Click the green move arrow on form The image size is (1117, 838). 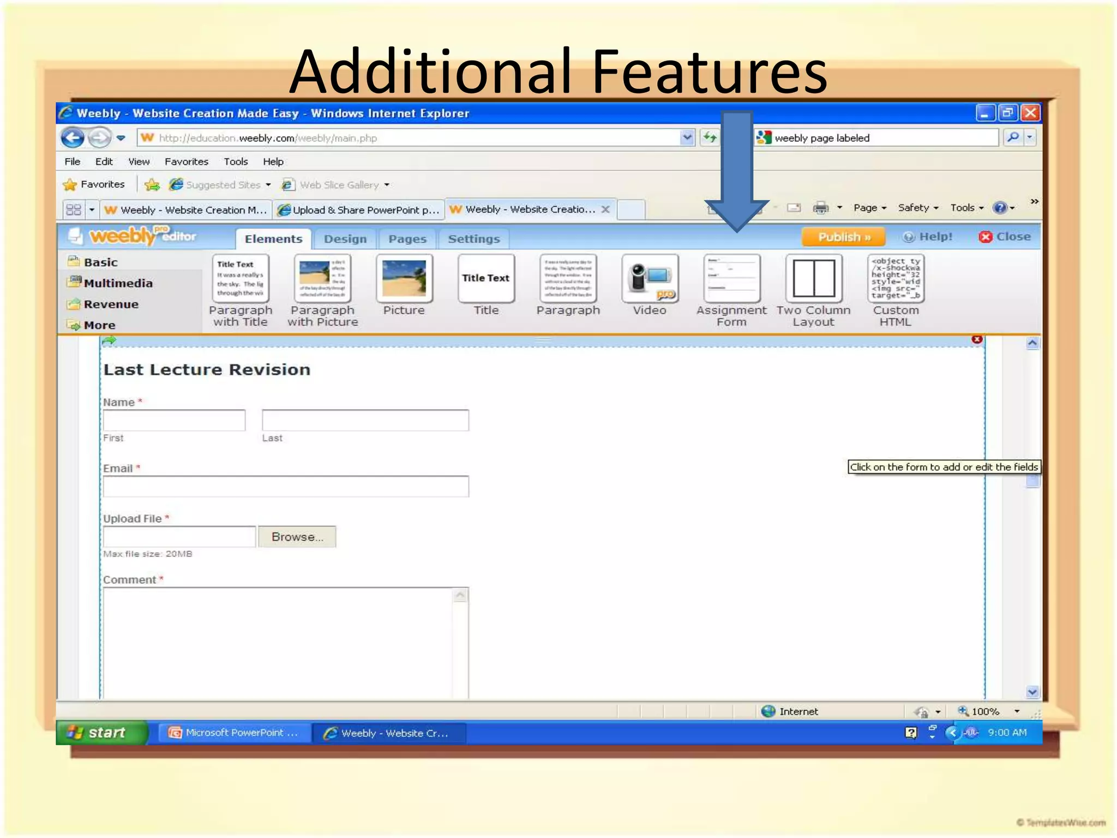pos(109,340)
